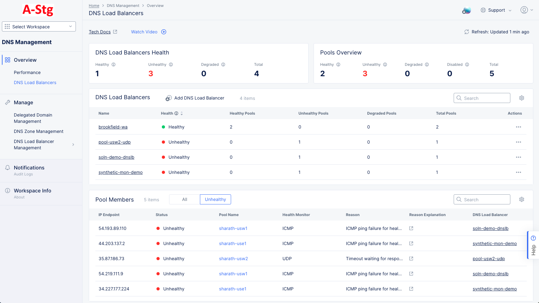Click the info icon next to Unhealthy in Pools Overview

pos(385,64)
